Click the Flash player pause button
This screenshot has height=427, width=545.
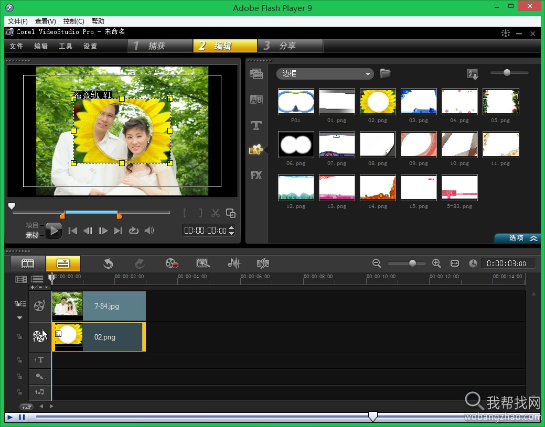pyautogui.click(x=22, y=417)
